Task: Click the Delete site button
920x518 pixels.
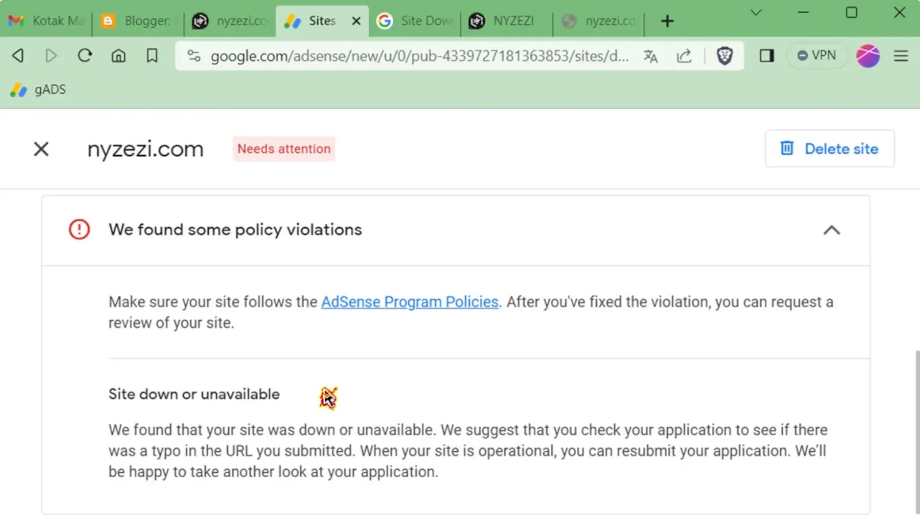Action: (829, 149)
